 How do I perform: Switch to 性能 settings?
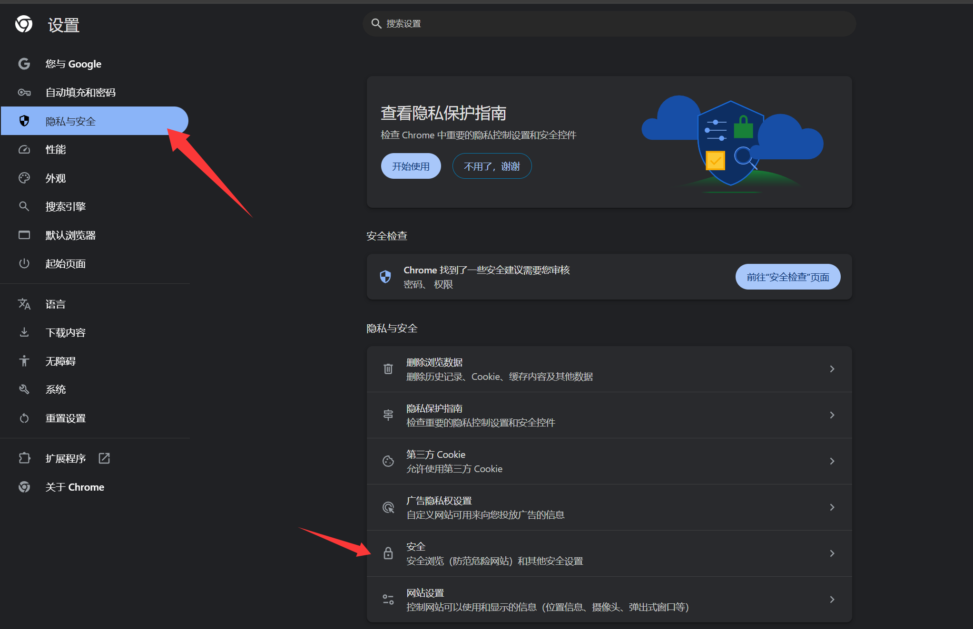tap(95, 149)
